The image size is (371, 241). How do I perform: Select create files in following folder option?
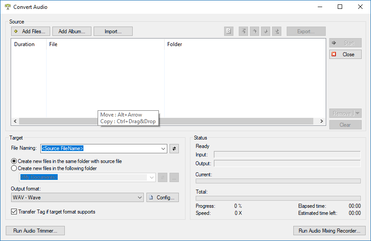(14, 168)
